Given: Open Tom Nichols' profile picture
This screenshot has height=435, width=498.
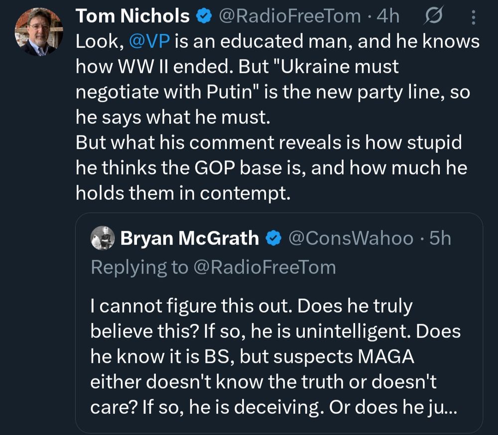Looking at the screenshot, I should tap(39, 32).
